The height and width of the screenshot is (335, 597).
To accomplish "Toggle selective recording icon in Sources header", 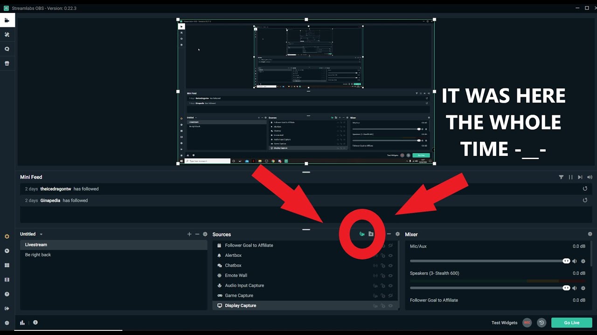I will tap(362, 234).
